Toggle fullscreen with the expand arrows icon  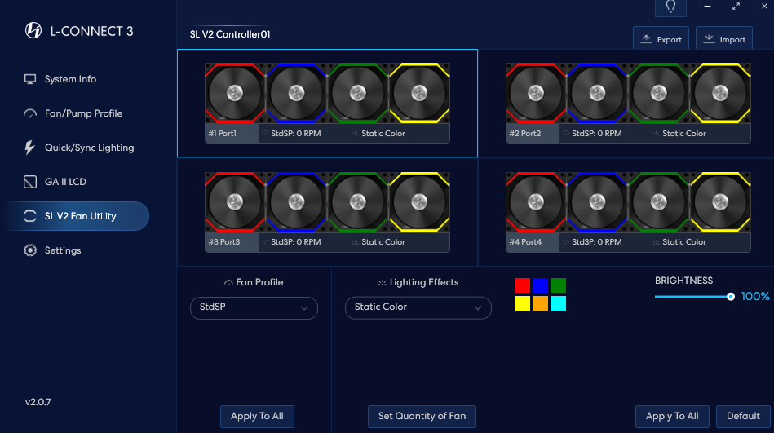coord(736,7)
